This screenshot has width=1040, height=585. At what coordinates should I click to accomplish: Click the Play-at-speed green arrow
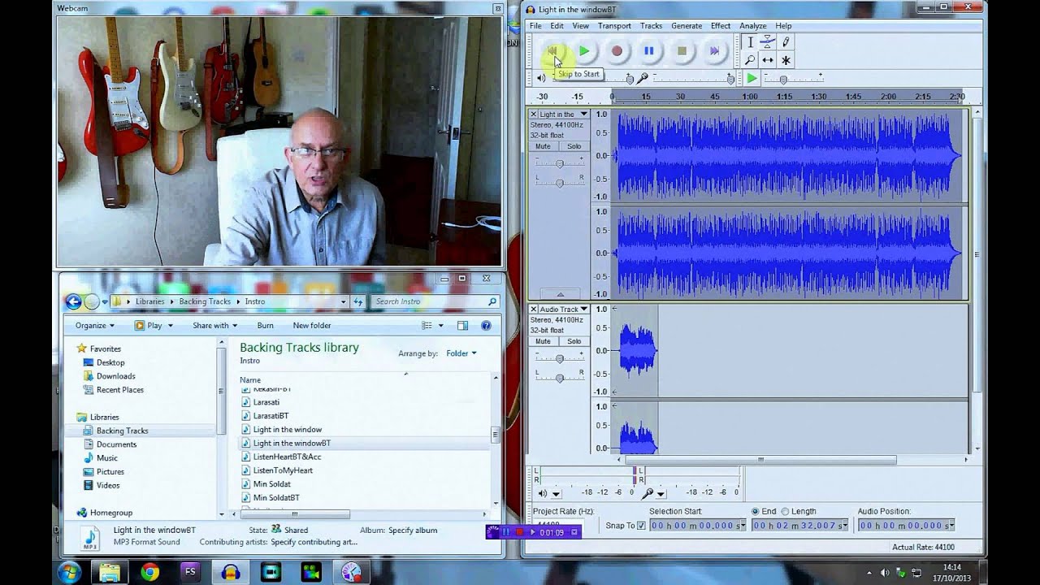752,78
